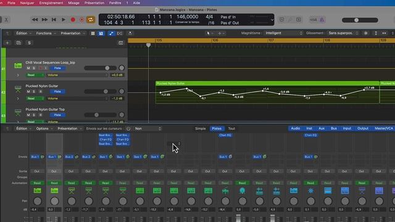Open the left-click pointer tool menu
Viewport: 395px width, 222px height.
(210, 33)
